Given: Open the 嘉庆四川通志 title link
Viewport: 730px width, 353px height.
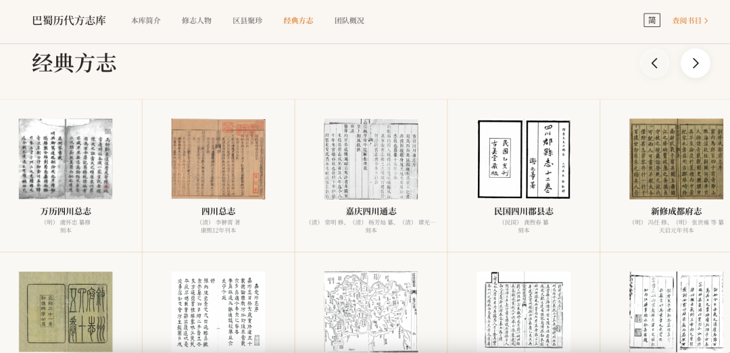Looking at the screenshot, I should click(371, 212).
